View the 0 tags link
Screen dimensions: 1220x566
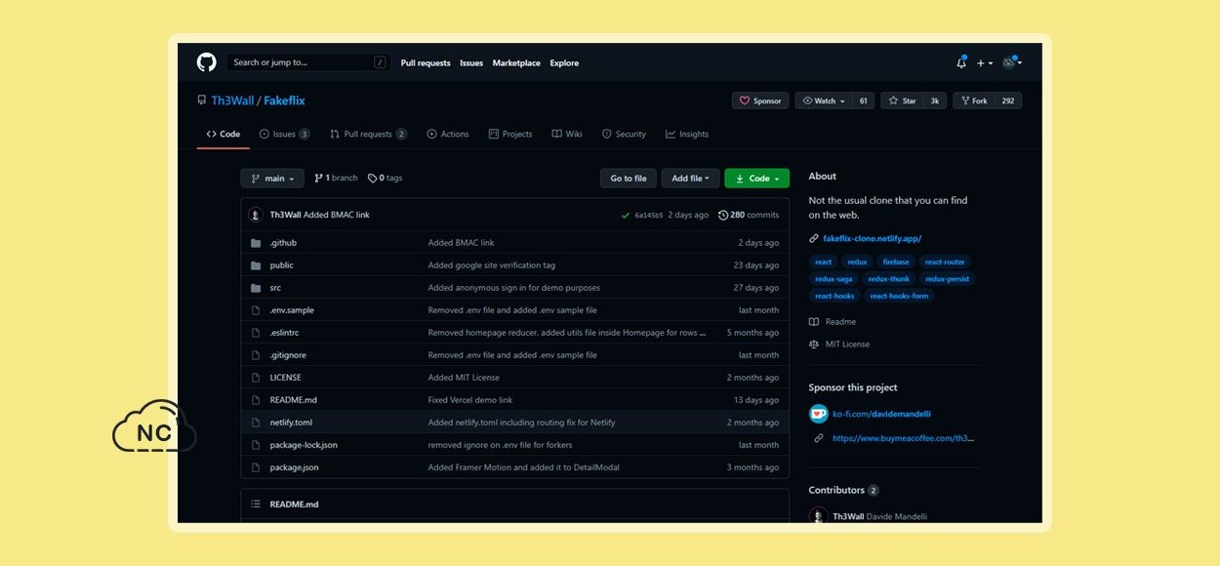click(385, 179)
